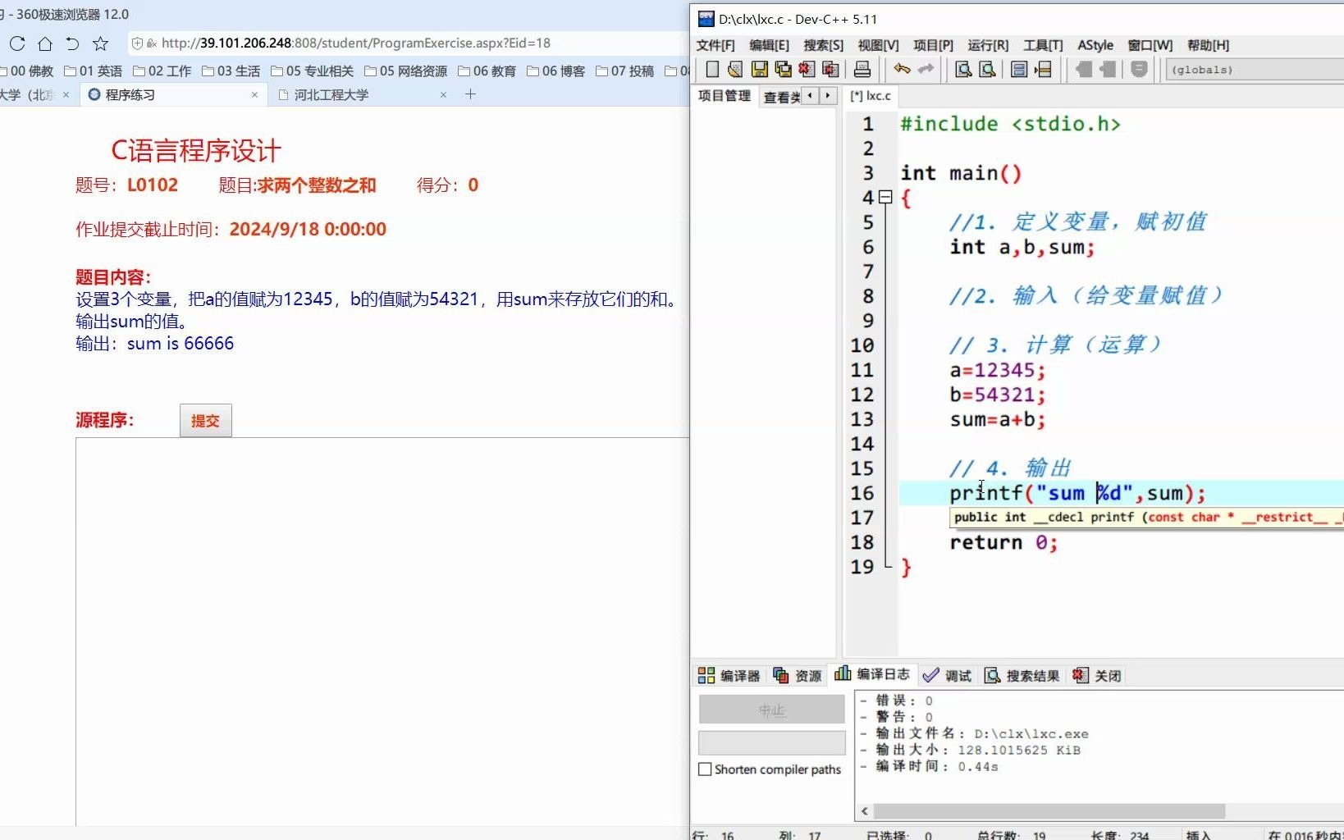This screenshot has height=840, width=1344.
Task: Collapse the main() code fold at line 4
Action: [885, 197]
